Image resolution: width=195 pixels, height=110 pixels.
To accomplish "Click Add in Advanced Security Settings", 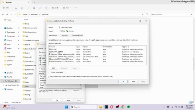I will click(x=53, y=68).
